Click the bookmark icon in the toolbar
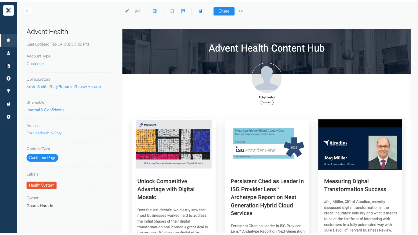 (x=172, y=11)
